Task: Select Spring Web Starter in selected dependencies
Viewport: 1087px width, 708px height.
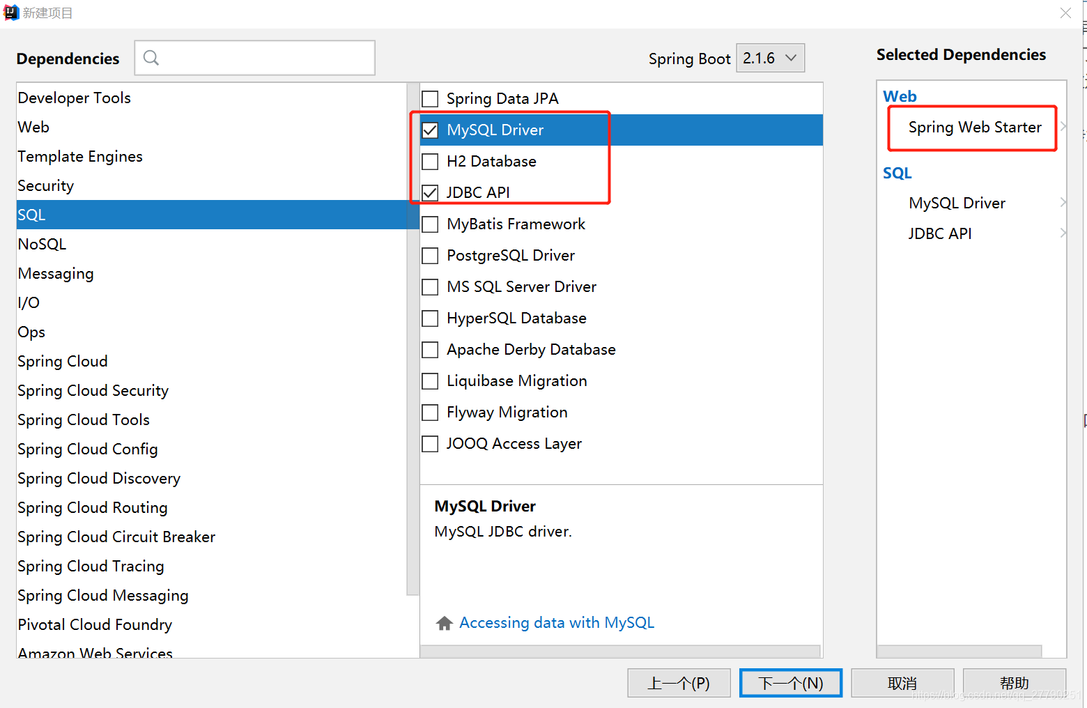Action: [975, 127]
